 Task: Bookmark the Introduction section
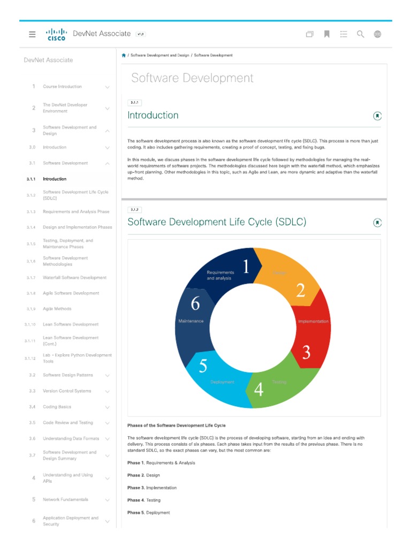(377, 116)
